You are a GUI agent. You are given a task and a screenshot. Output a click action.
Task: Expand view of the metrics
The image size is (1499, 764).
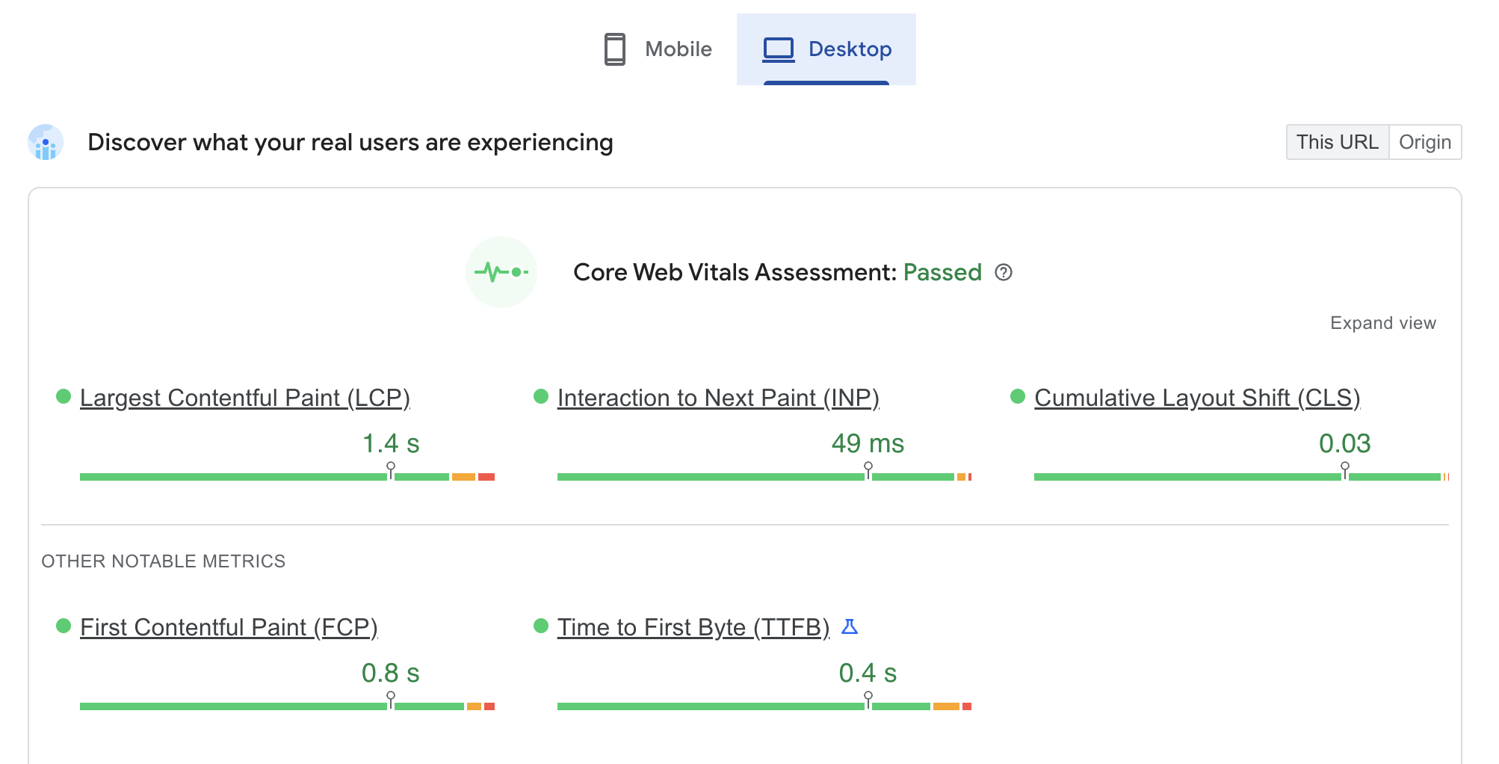pyautogui.click(x=1382, y=323)
